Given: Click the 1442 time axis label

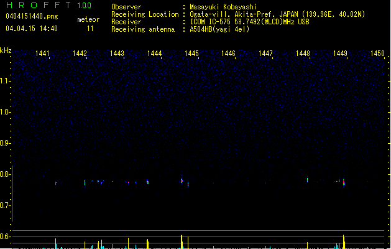Looking at the screenshot, I should (80, 54).
